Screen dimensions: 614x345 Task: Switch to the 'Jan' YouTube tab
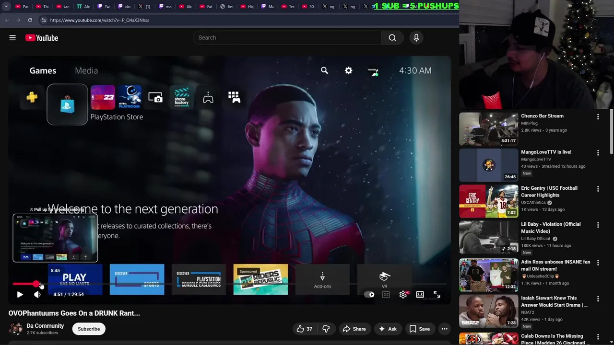63,7
